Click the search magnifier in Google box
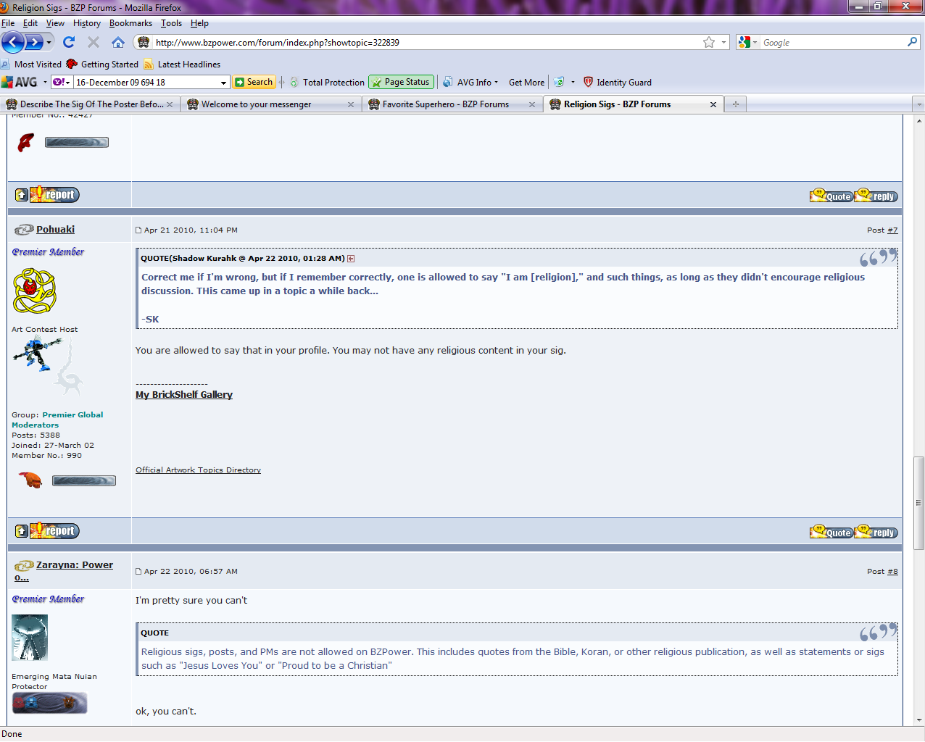925x742 pixels. point(913,42)
